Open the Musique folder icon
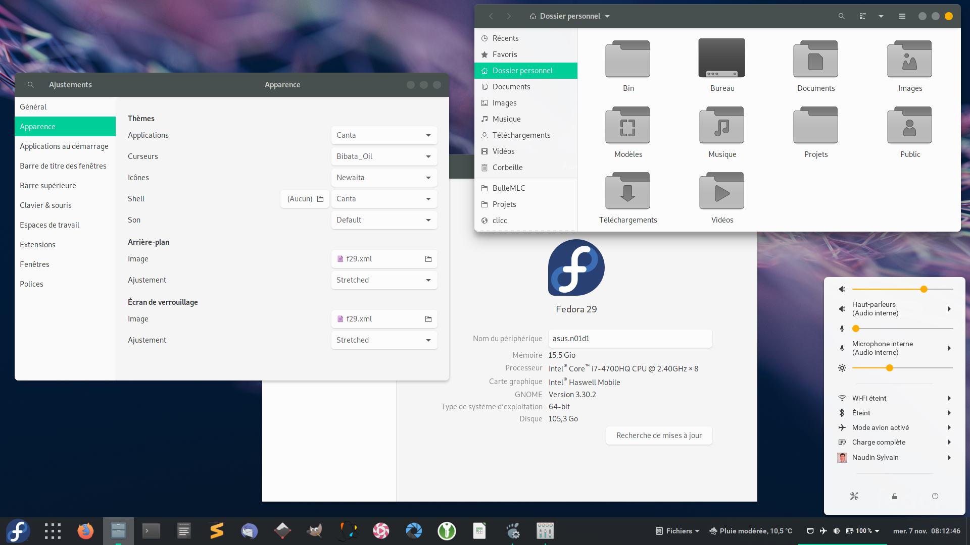The image size is (970, 545). pos(721,126)
